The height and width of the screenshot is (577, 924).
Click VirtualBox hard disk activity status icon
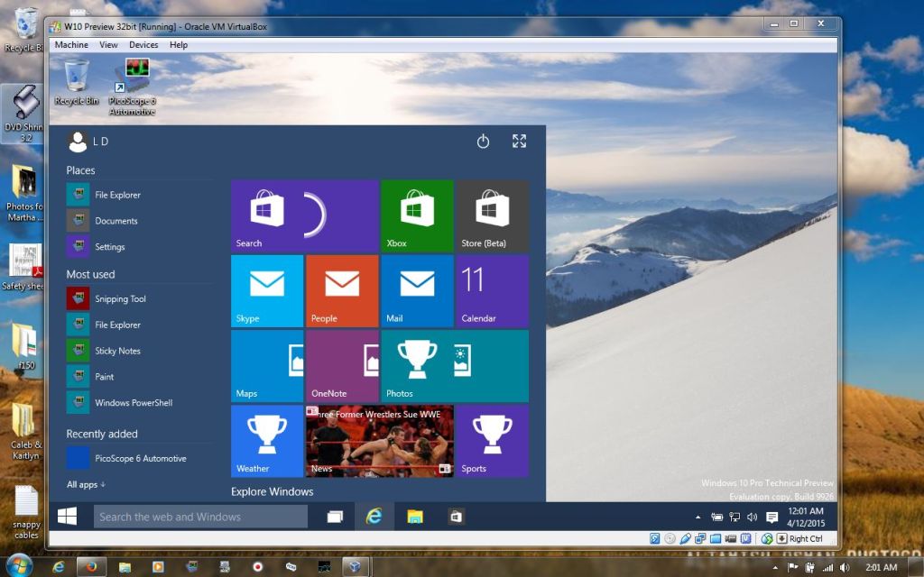coord(655,538)
